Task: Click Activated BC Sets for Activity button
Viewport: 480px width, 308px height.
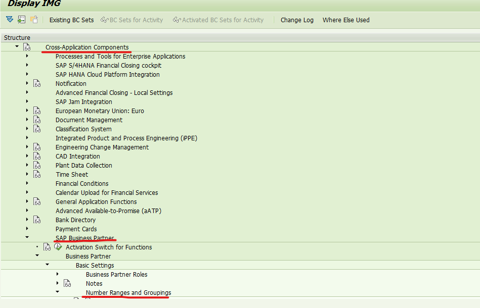Action: point(219,20)
